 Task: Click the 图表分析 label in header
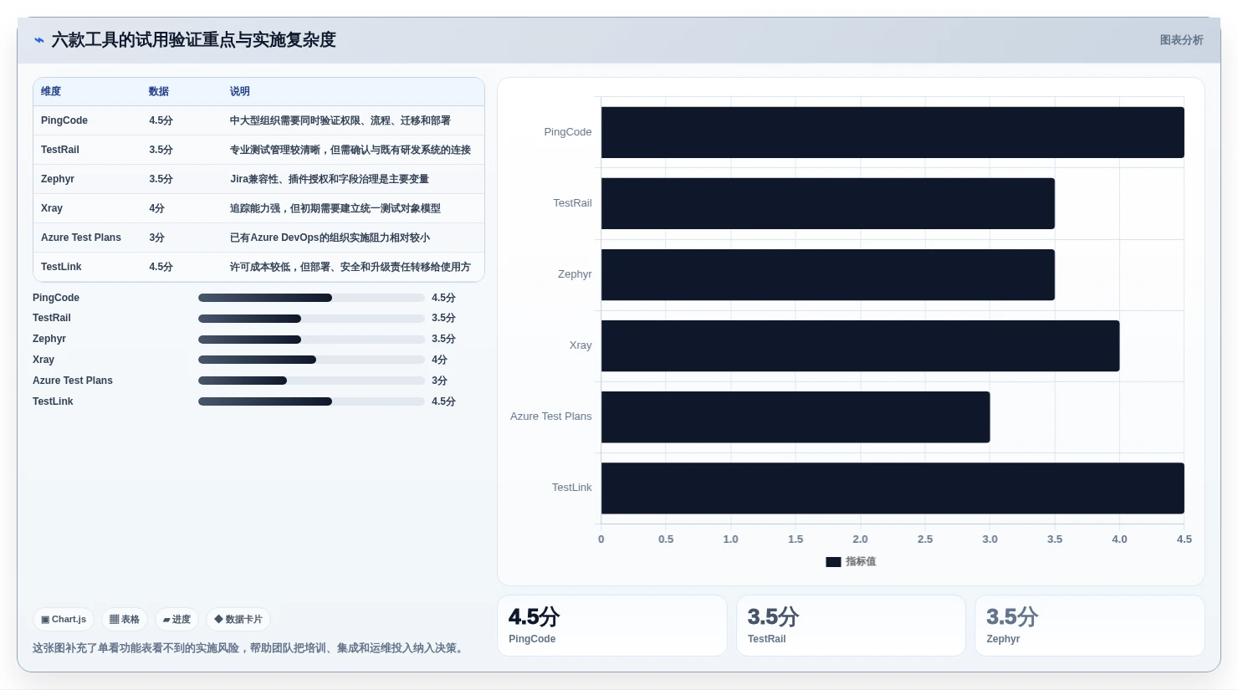pos(1181,40)
